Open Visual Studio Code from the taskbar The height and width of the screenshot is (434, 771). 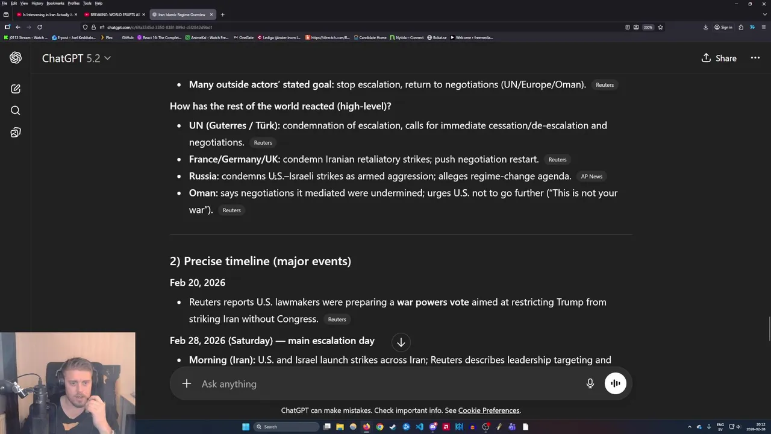(x=419, y=427)
